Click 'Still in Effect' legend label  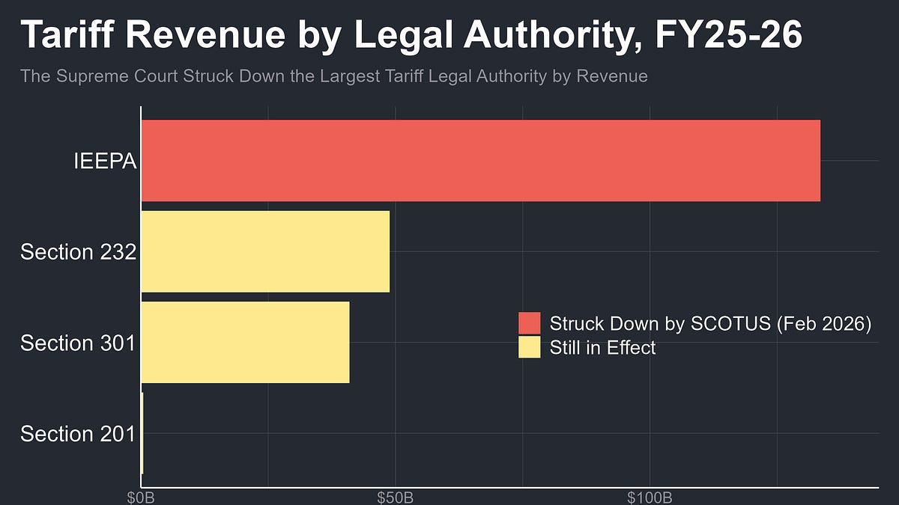coord(602,348)
